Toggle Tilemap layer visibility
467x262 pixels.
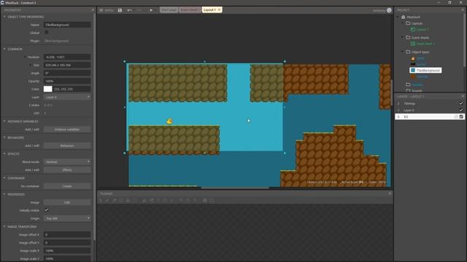tap(461, 103)
